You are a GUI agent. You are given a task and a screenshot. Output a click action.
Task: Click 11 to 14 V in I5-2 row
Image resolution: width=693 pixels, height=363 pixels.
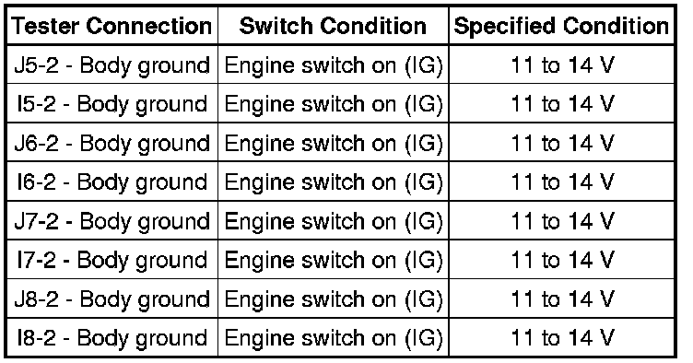(561, 103)
